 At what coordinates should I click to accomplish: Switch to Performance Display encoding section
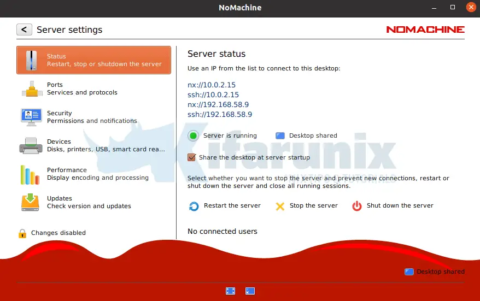pos(93,174)
